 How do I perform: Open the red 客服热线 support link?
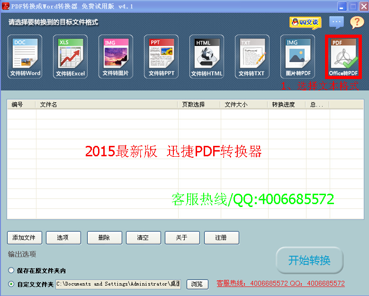tap(280, 283)
